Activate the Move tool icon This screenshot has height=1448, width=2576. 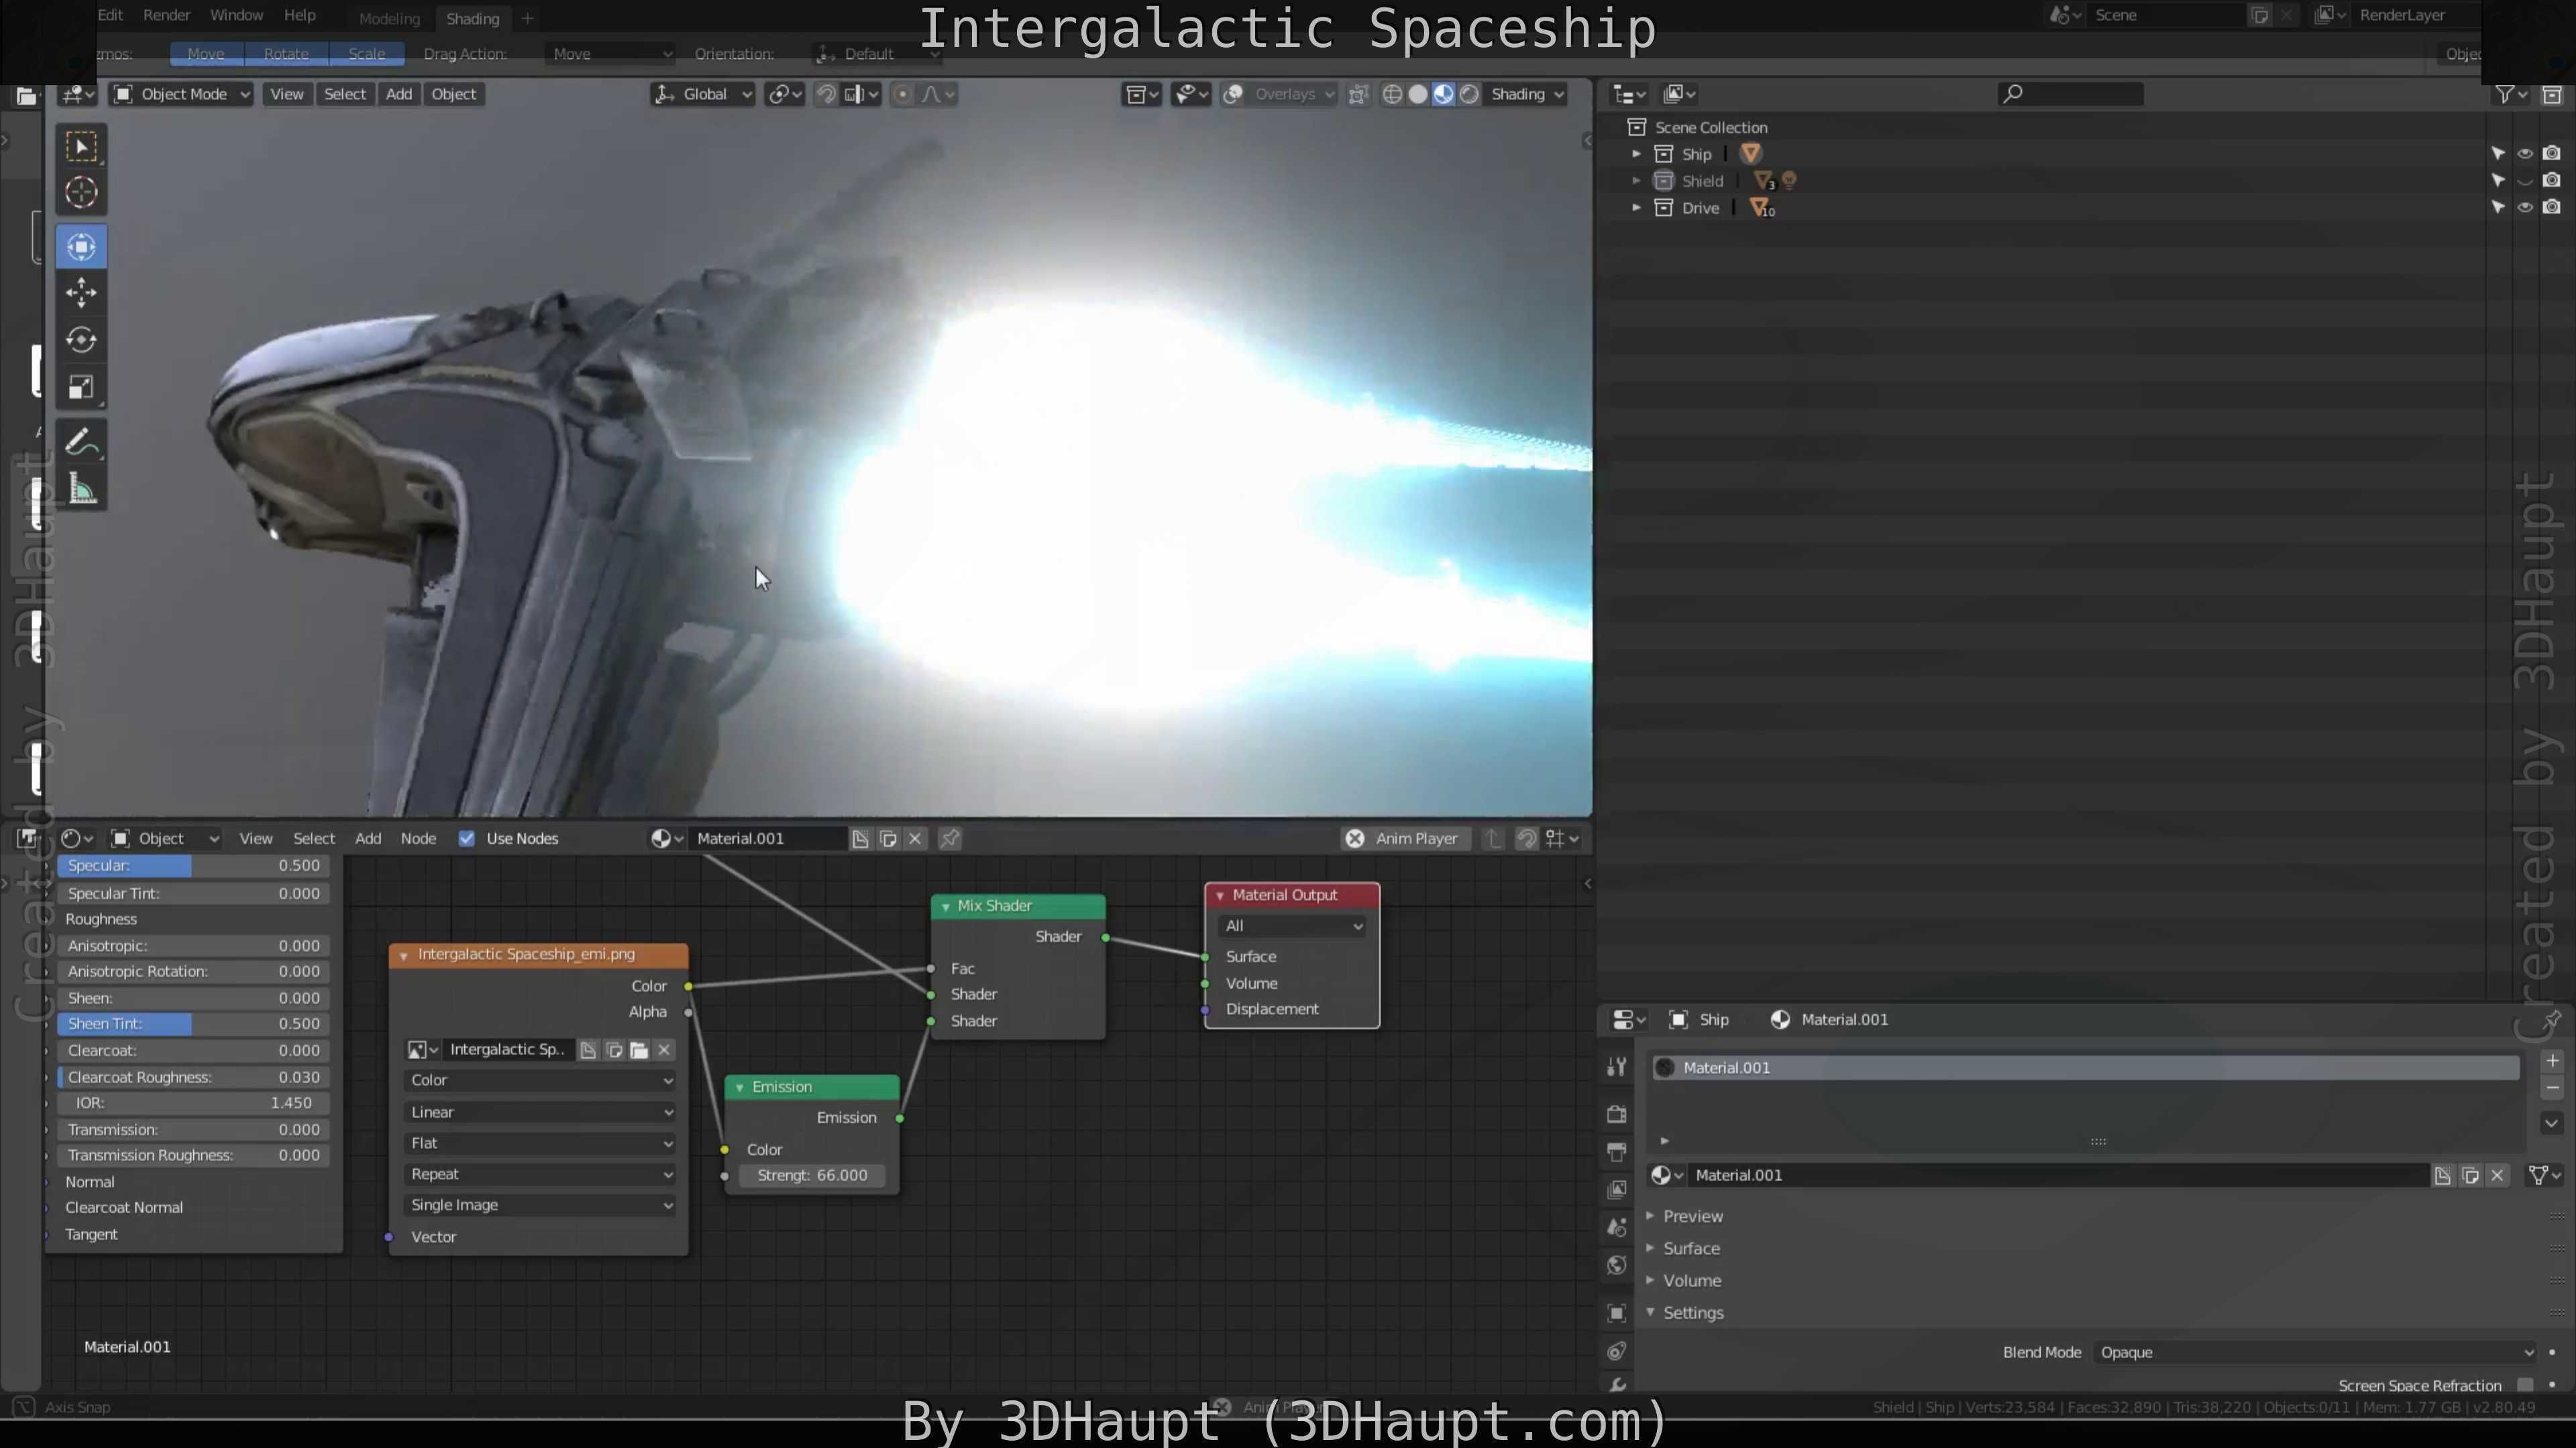click(81, 293)
